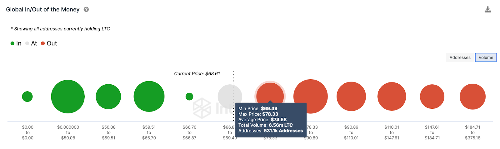Click the red $110.01 to $147.61 bubble
Image resolution: width=500 pixels, height=149 pixels.
point(392,97)
